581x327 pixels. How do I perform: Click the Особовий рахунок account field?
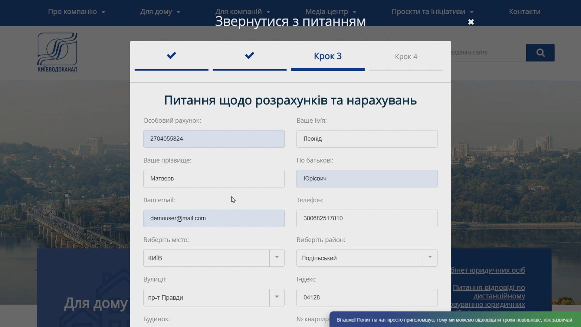click(x=214, y=139)
